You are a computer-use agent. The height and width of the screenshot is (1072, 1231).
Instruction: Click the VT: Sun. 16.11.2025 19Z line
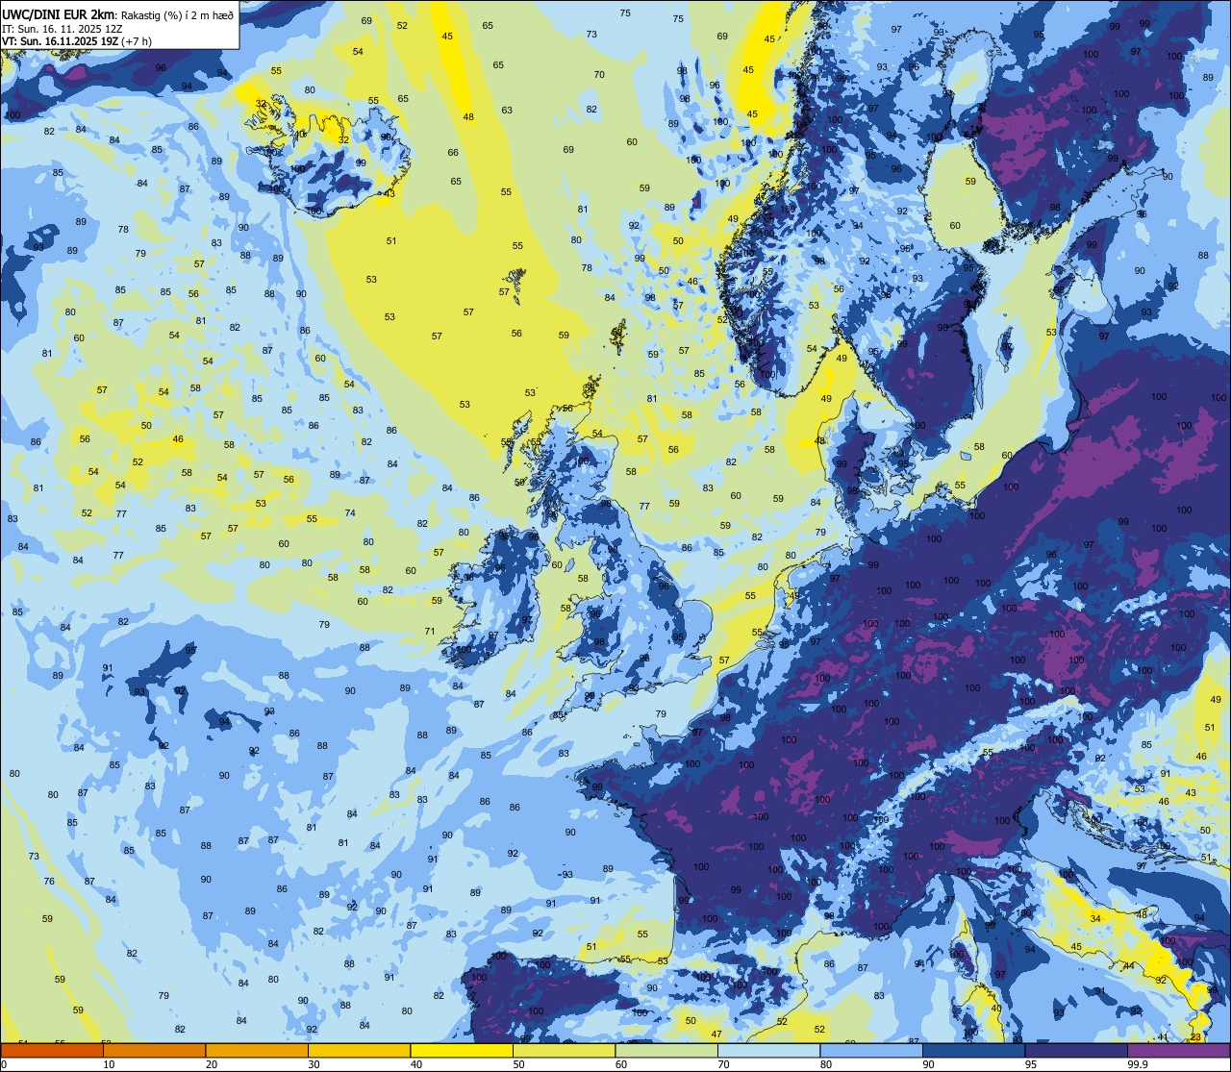(x=79, y=41)
